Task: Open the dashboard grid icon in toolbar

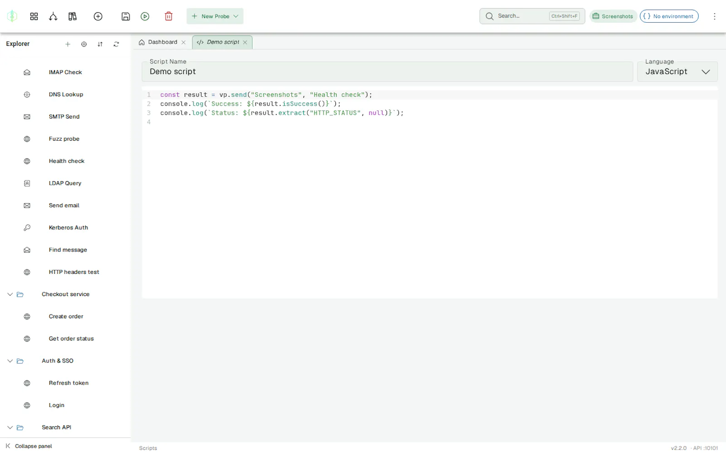Action: (x=34, y=16)
